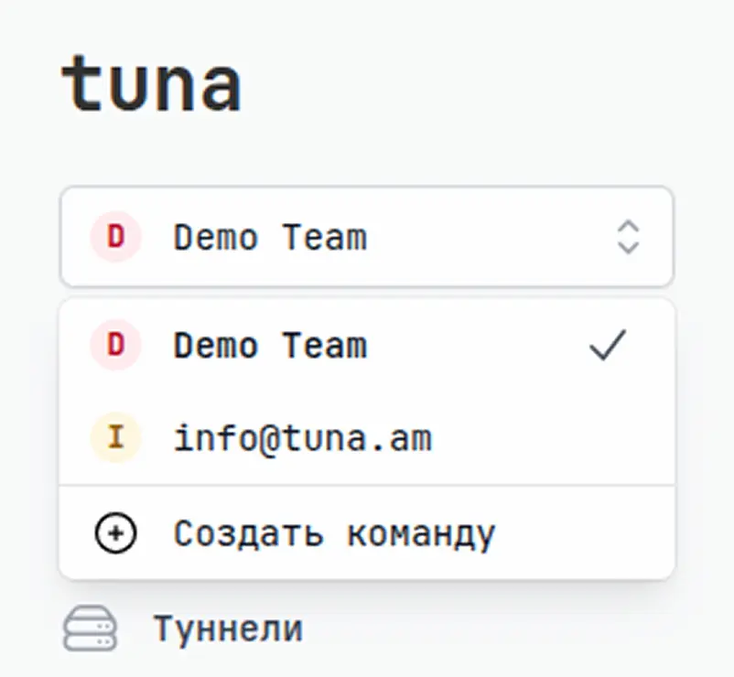Click the red D avatar in the team selector
This screenshot has height=677, width=734.
(x=113, y=237)
